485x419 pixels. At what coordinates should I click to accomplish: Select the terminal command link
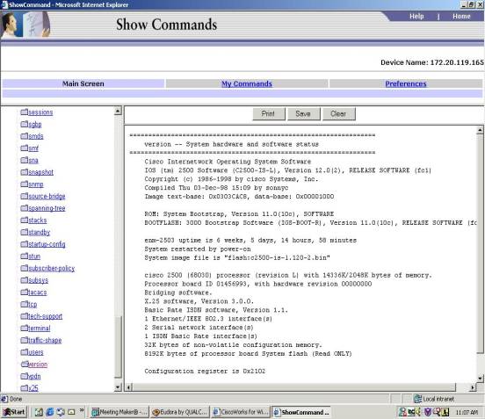(40, 329)
